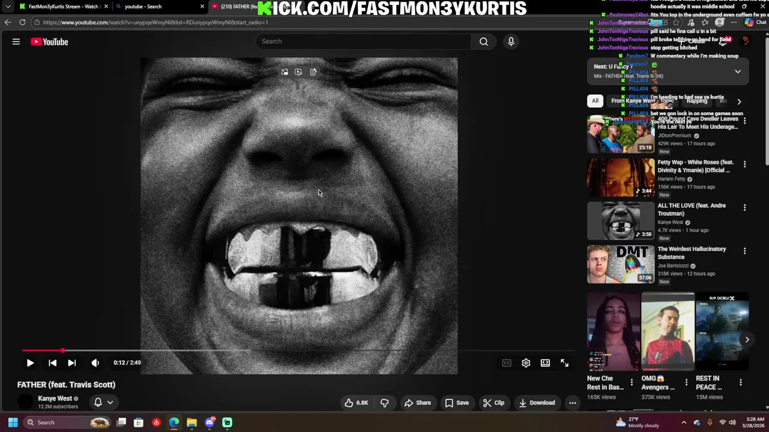Open options for REST IN PEACE short
769x432 pixels.
[x=740, y=382]
